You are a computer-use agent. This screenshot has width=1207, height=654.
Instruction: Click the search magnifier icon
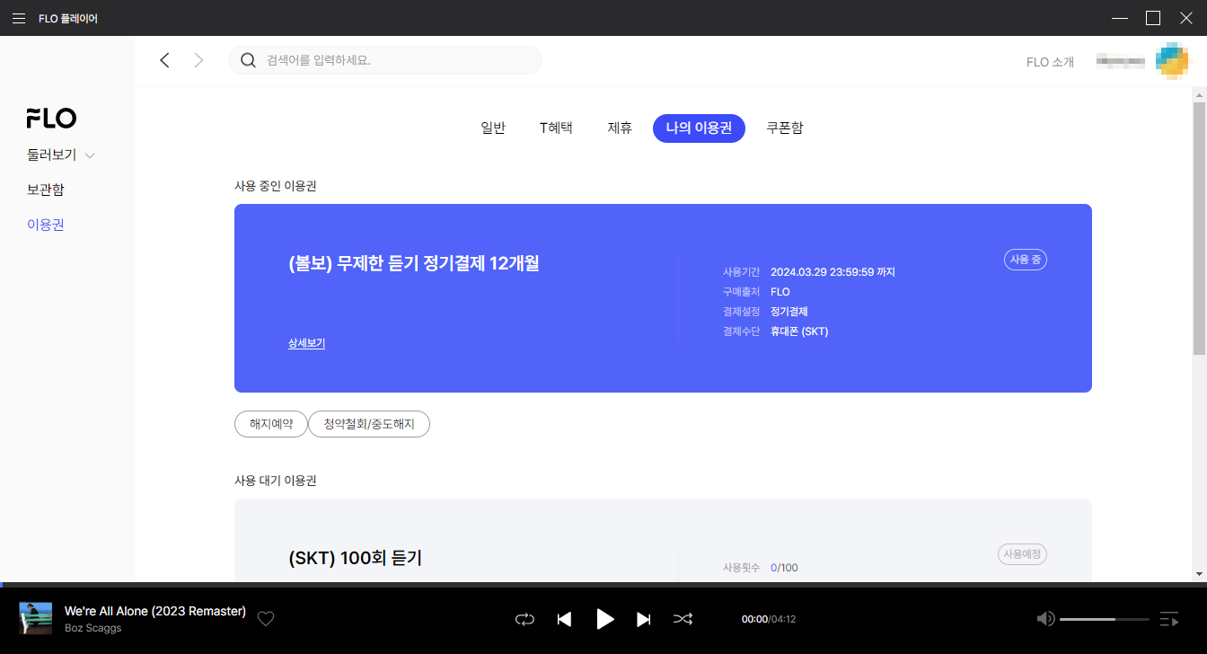[248, 60]
